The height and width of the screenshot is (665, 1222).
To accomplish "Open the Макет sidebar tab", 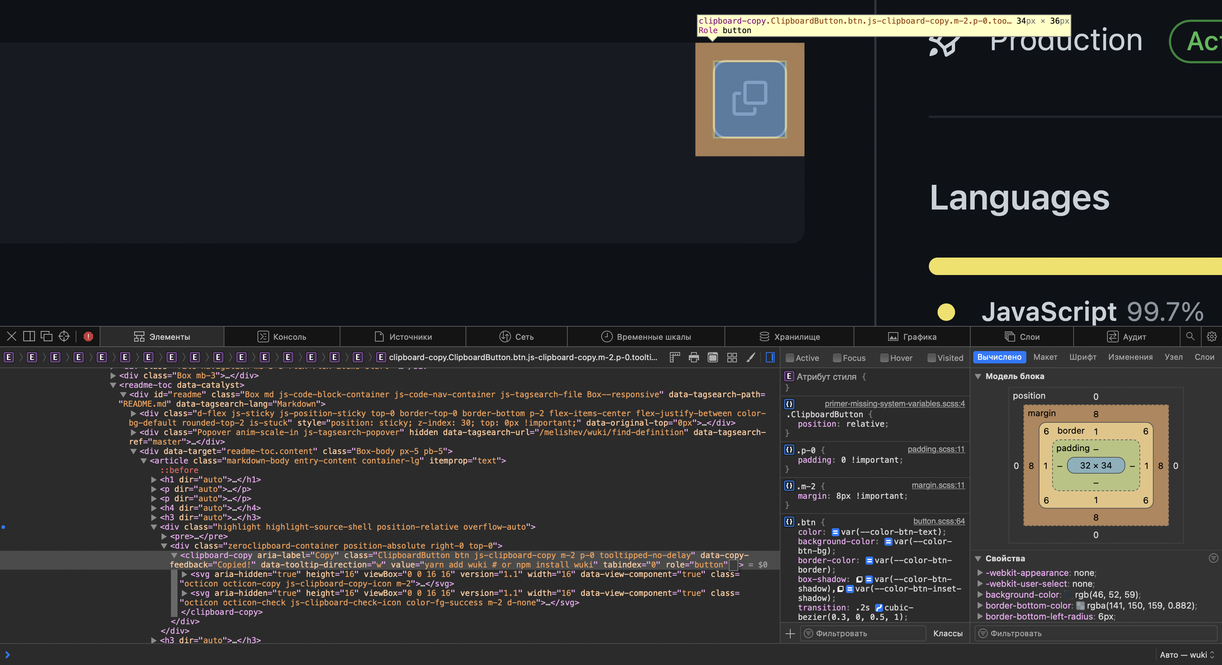I will (x=1045, y=357).
